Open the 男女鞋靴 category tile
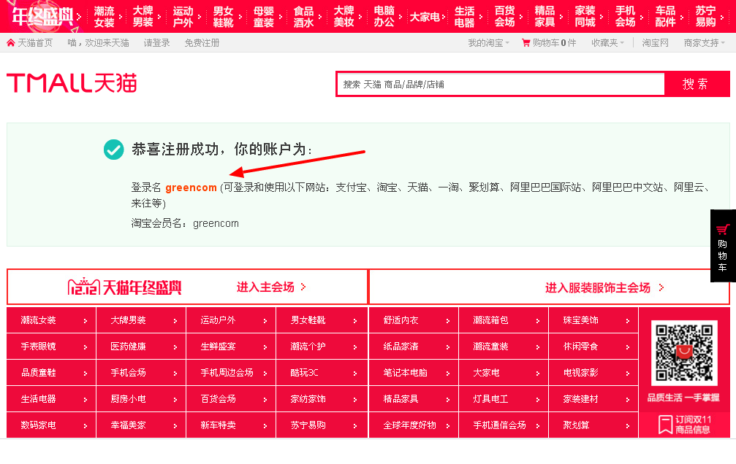The height and width of the screenshot is (464, 736). point(322,320)
